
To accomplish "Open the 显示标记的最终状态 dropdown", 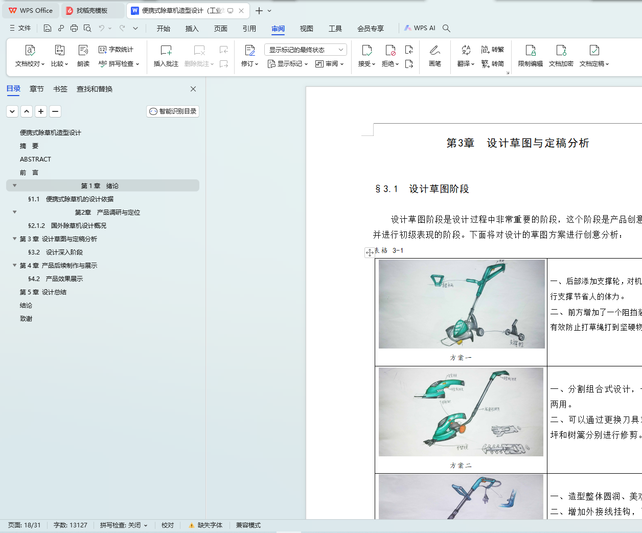I will (x=306, y=50).
